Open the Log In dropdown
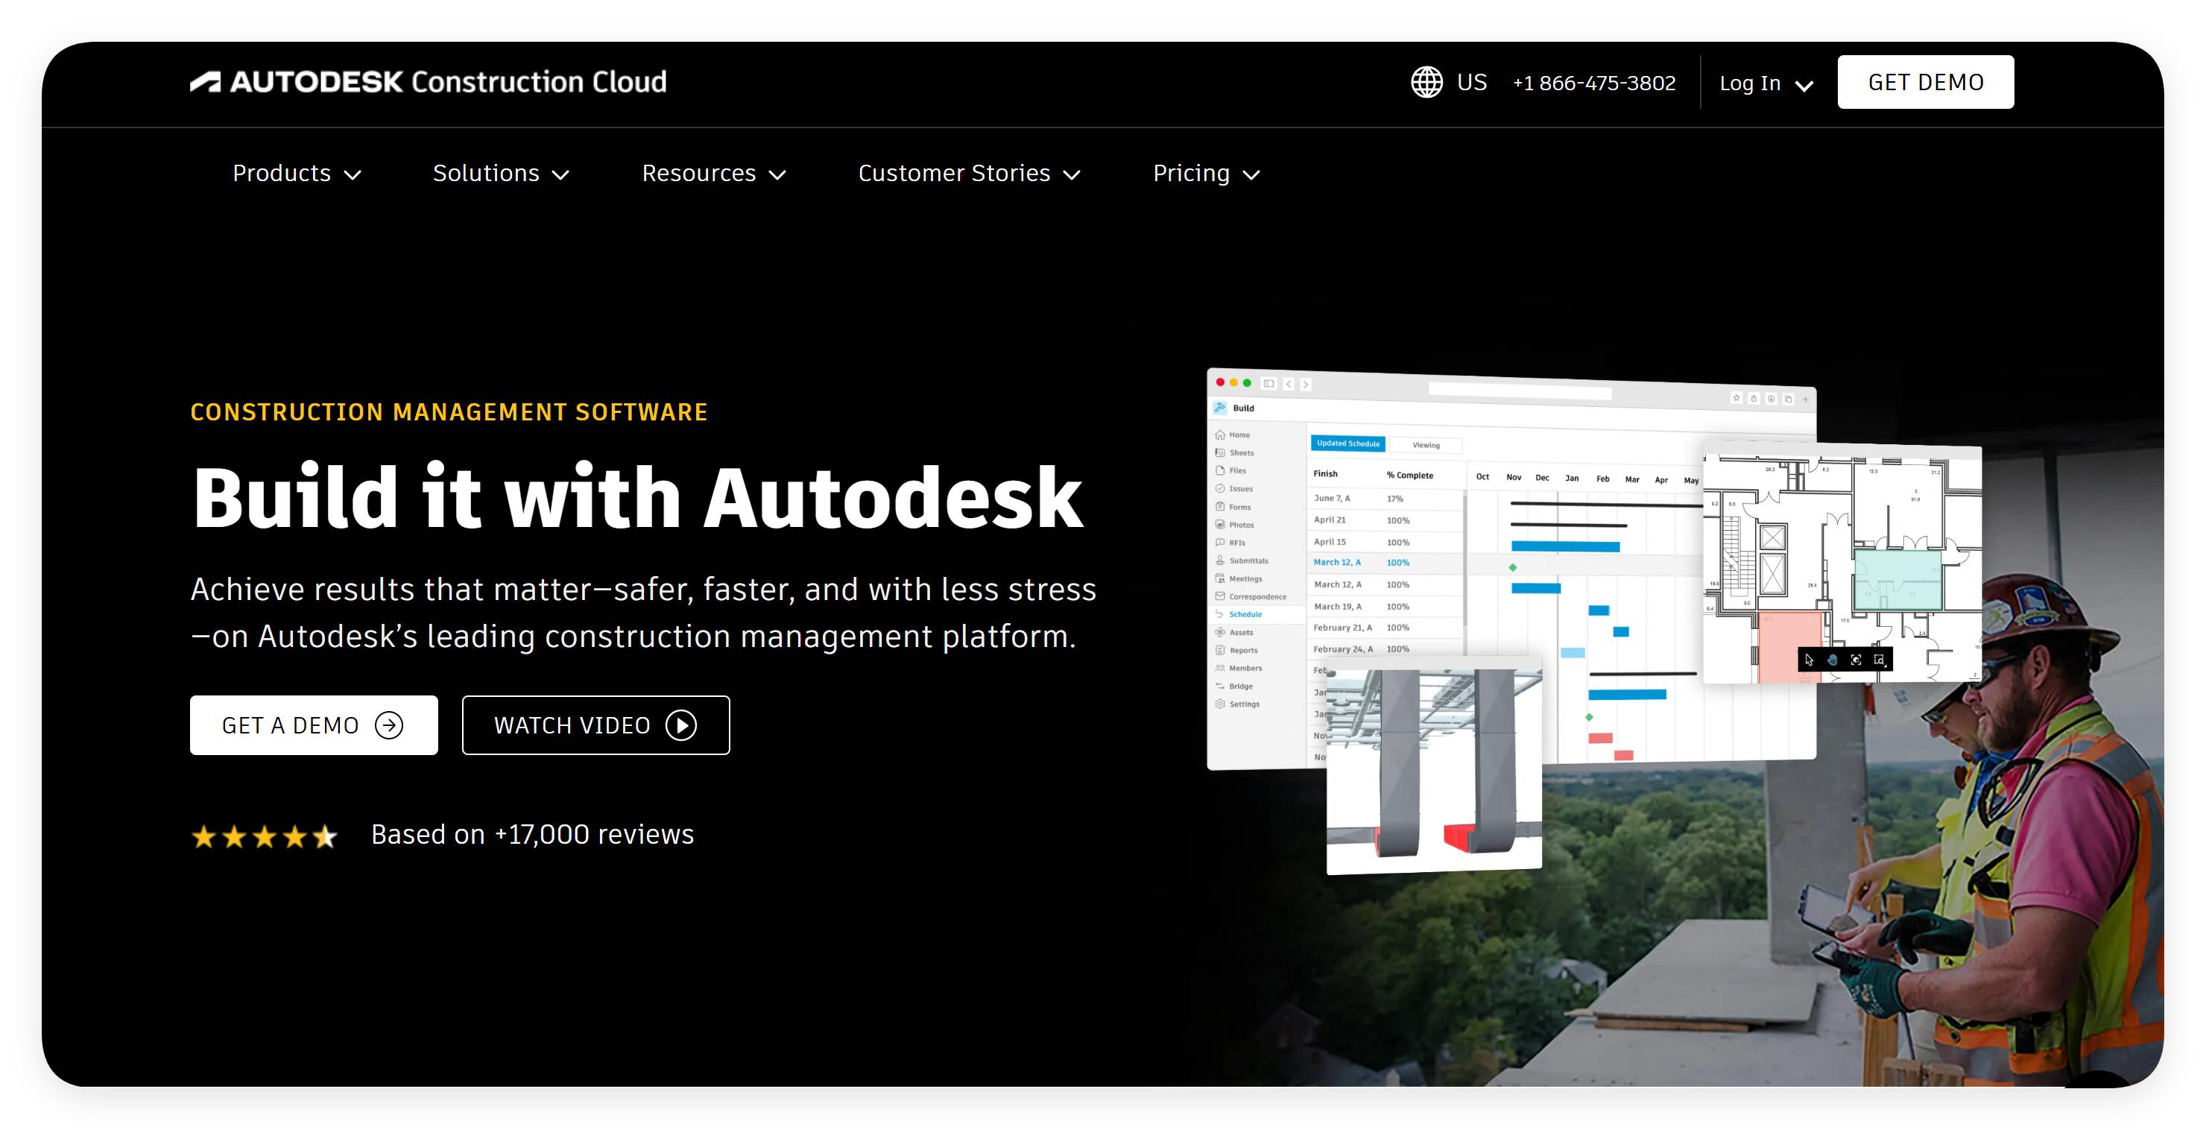This screenshot has height=1130, width=2206. coord(1766,83)
